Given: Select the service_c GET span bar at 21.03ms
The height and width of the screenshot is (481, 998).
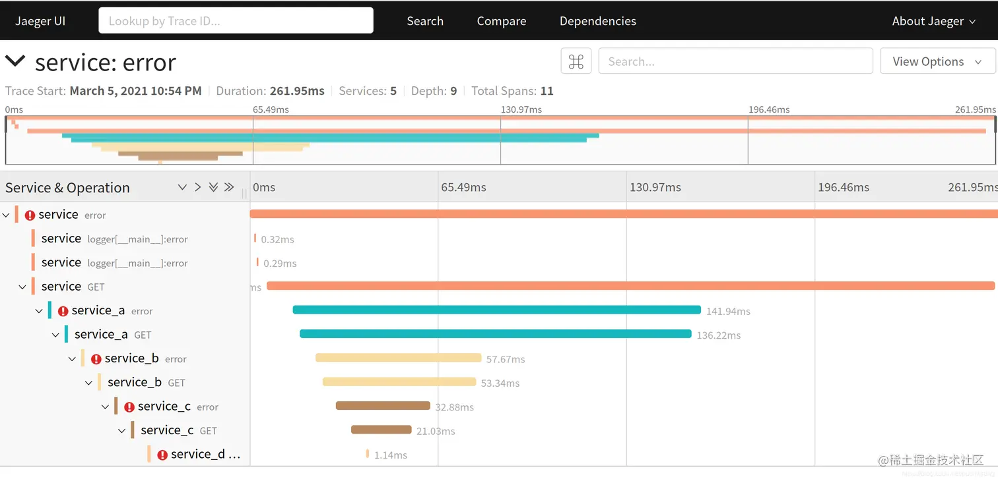Looking at the screenshot, I should 382,430.
